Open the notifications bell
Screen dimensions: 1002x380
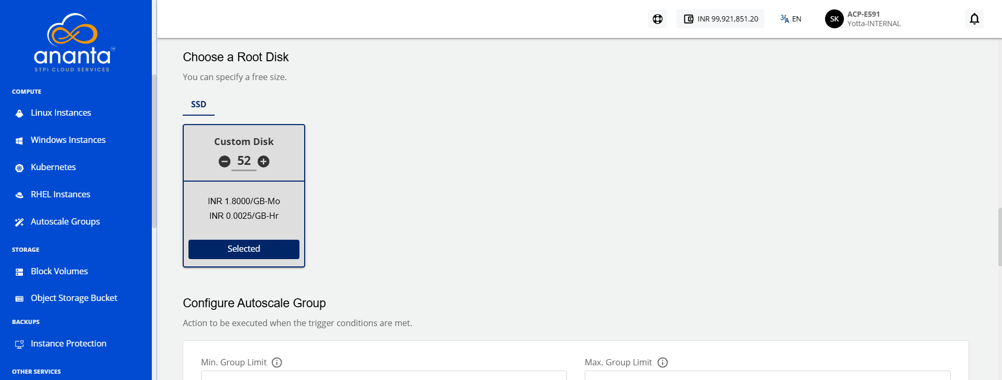(x=974, y=19)
